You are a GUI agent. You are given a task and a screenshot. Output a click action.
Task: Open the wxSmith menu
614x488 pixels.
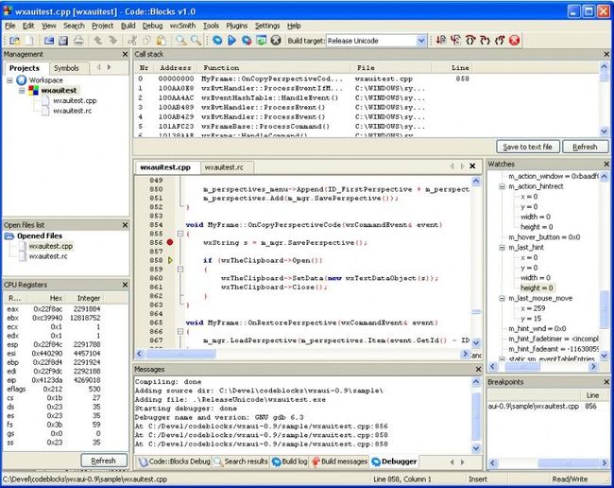[x=182, y=26]
